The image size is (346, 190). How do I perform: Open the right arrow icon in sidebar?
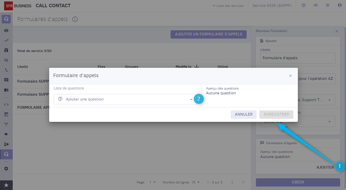coord(6,134)
